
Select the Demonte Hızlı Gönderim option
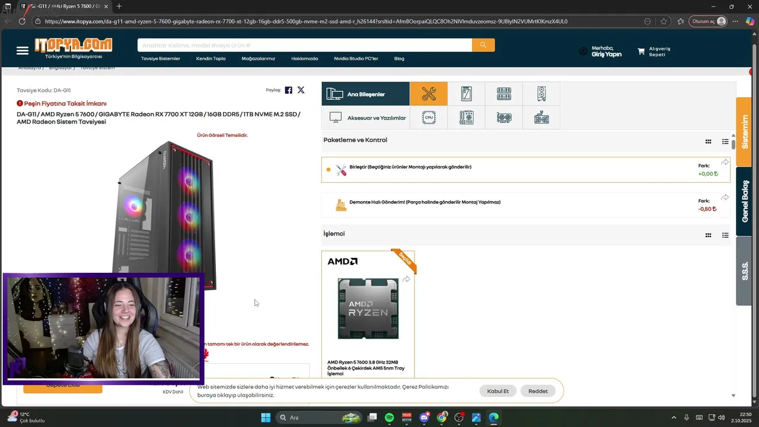pos(525,205)
